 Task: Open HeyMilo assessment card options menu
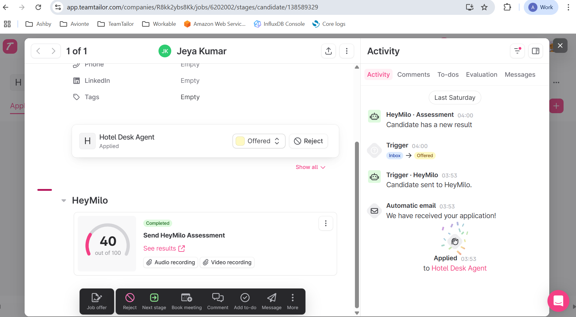click(x=325, y=224)
